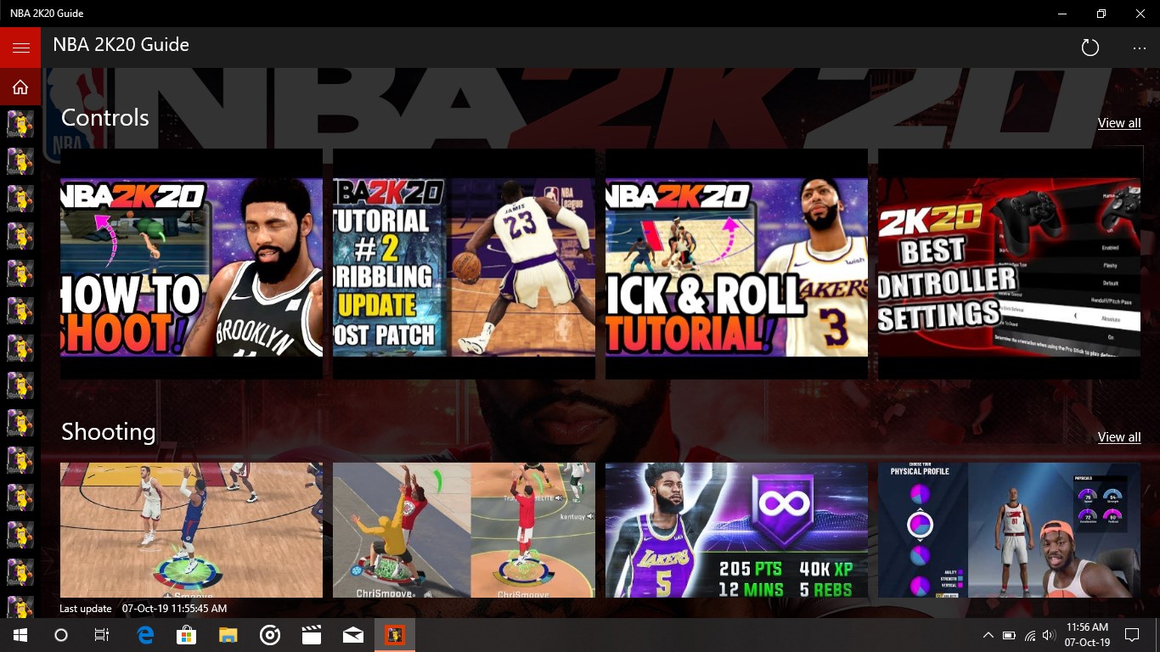Viewport: 1160px width, 652px height.
Task: Open Groove Music from the taskbar
Action: point(270,635)
